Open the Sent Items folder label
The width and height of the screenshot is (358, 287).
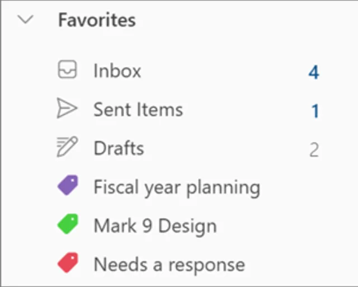click(x=138, y=110)
